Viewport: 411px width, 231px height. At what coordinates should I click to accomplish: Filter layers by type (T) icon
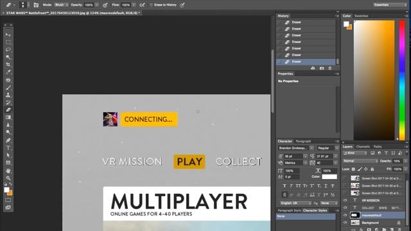click(x=386, y=153)
